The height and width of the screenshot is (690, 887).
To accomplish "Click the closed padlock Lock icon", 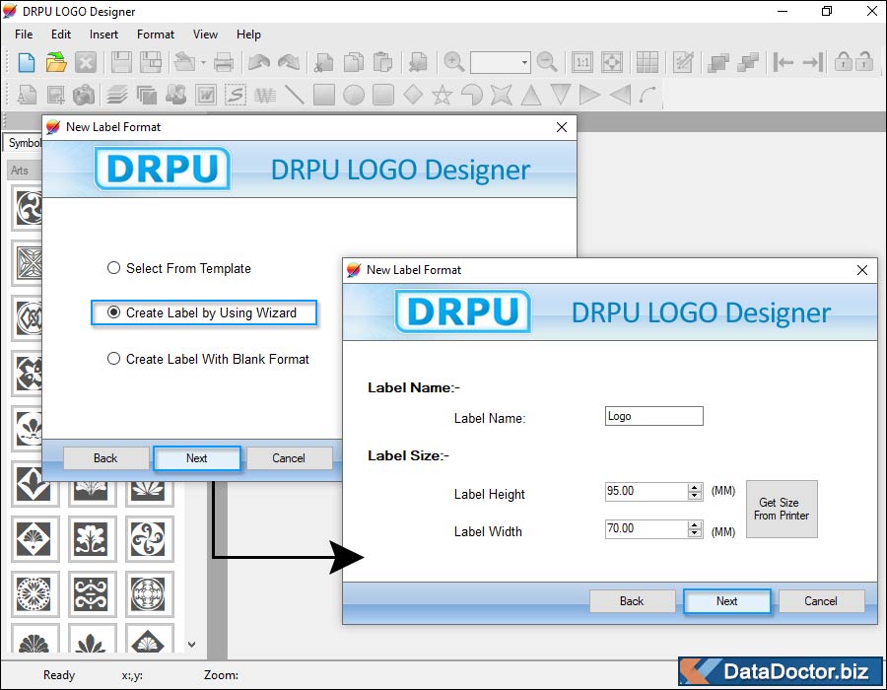I will click(x=843, y=61).
